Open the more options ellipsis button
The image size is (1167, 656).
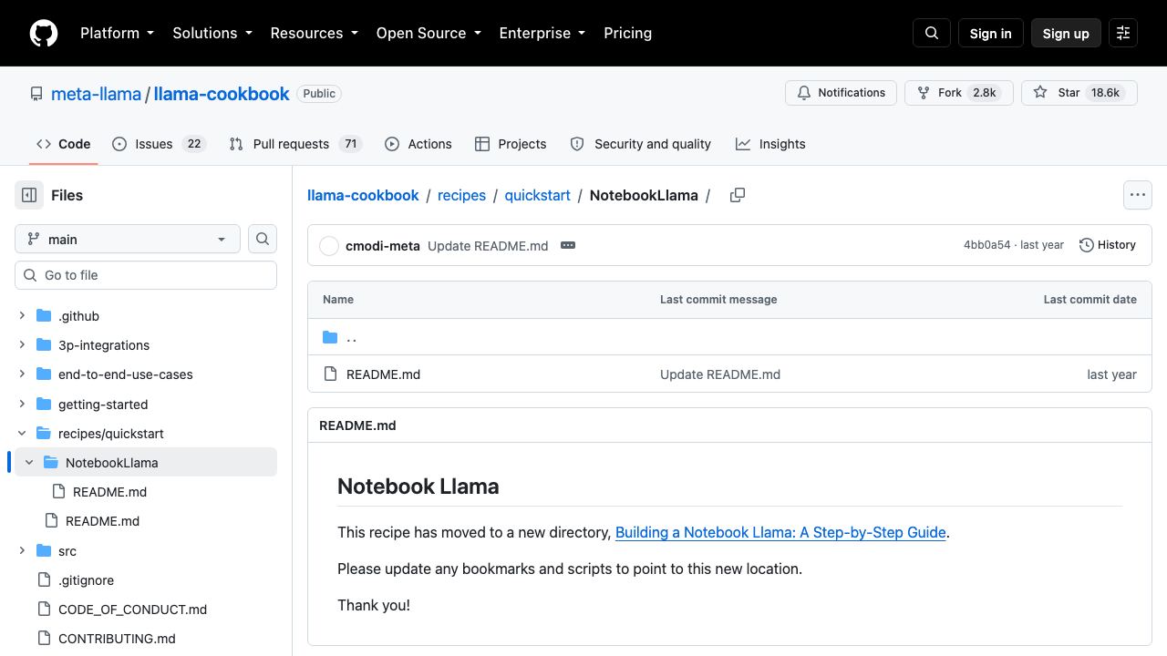point(1138,195)
